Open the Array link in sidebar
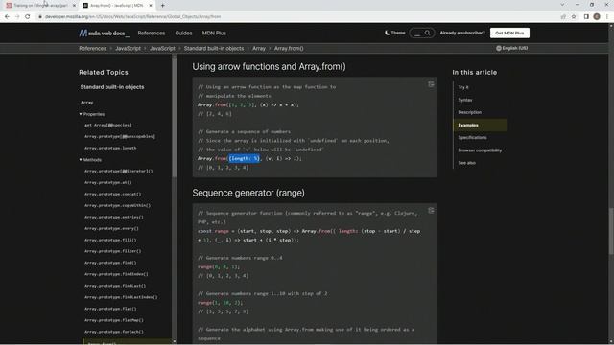The height and width of the screenshot is (345, 614). point(87,103)
